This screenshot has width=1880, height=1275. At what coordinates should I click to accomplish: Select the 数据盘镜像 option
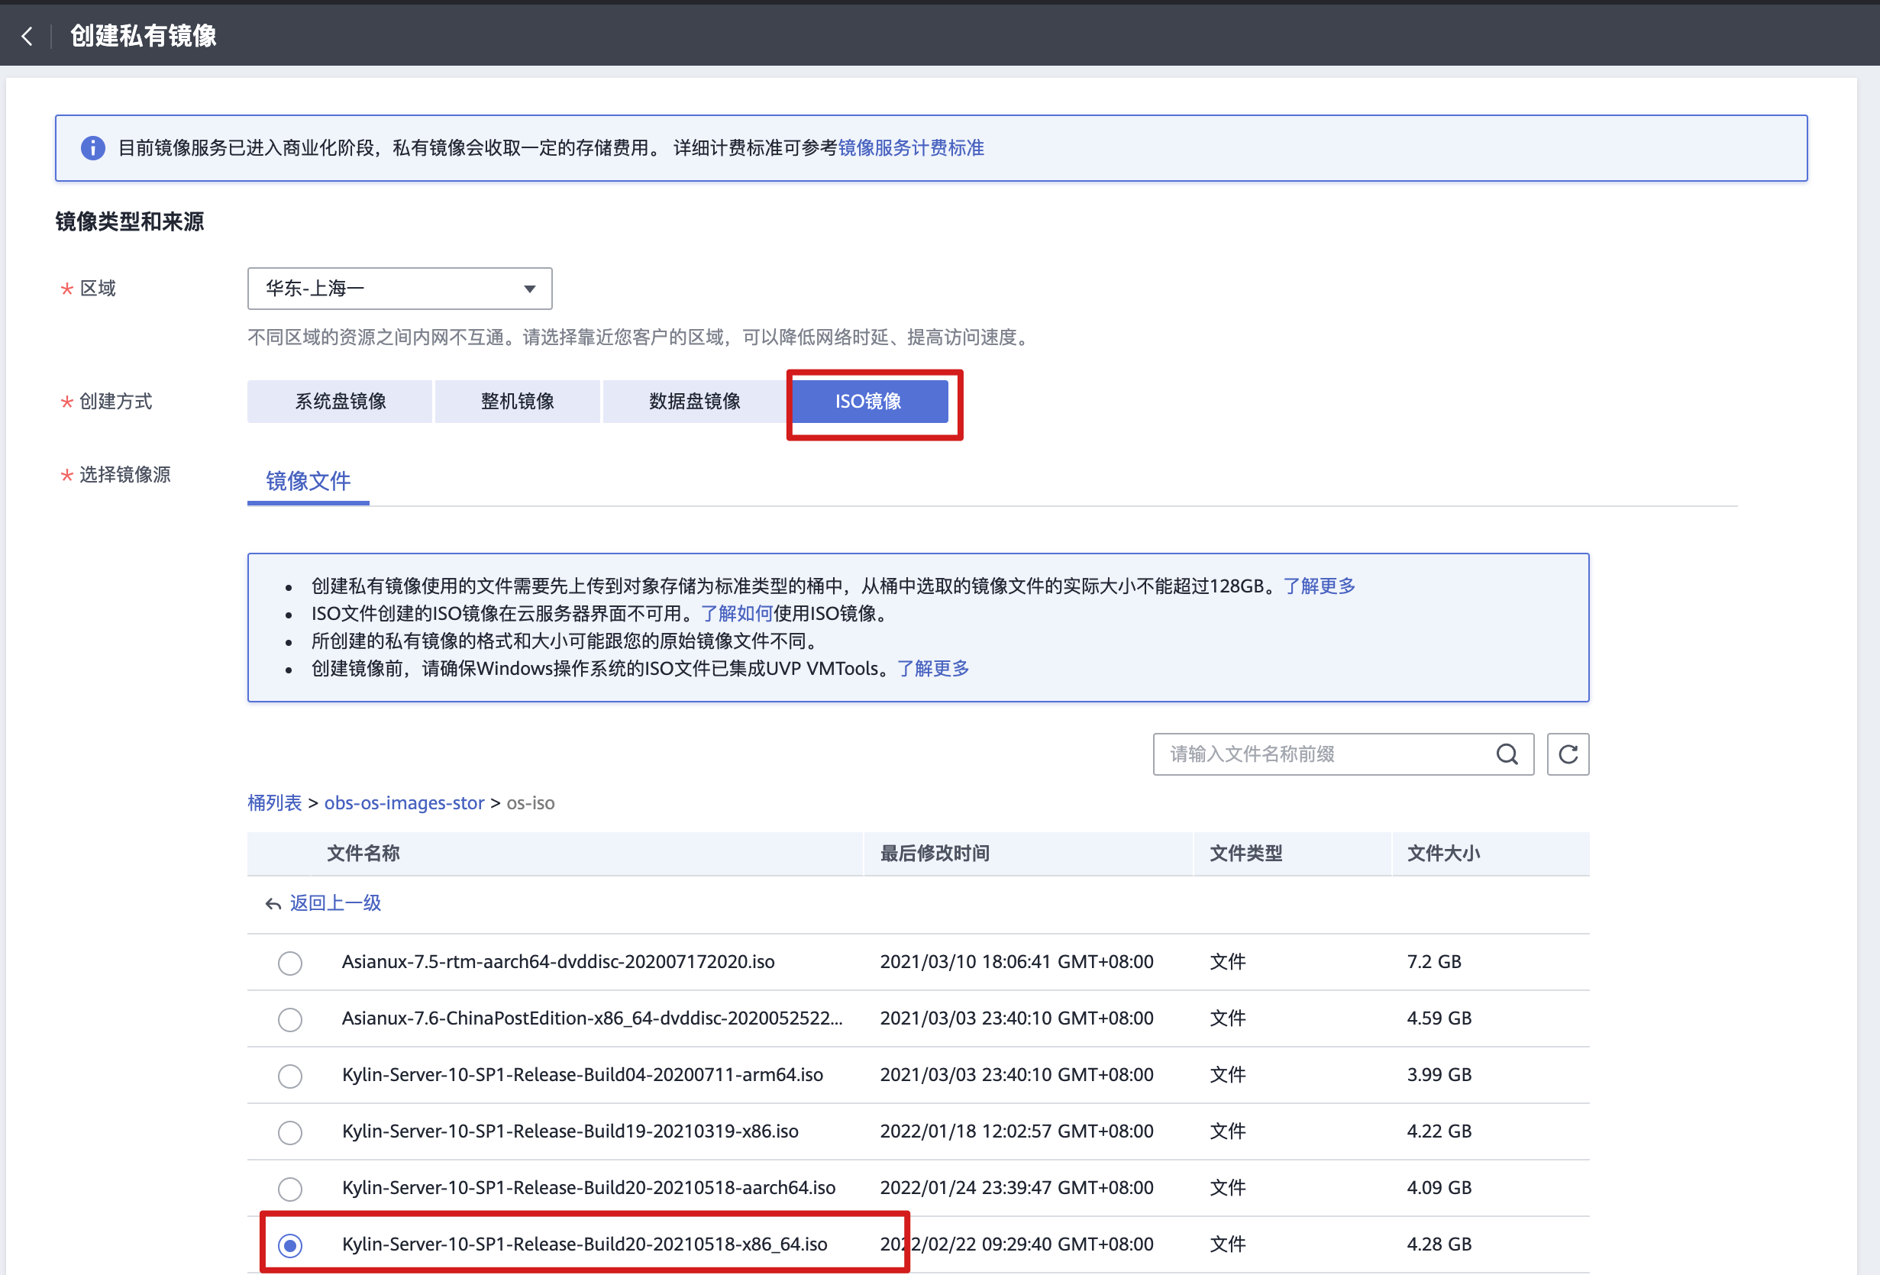pyautogui.click(x=694, y=402)
